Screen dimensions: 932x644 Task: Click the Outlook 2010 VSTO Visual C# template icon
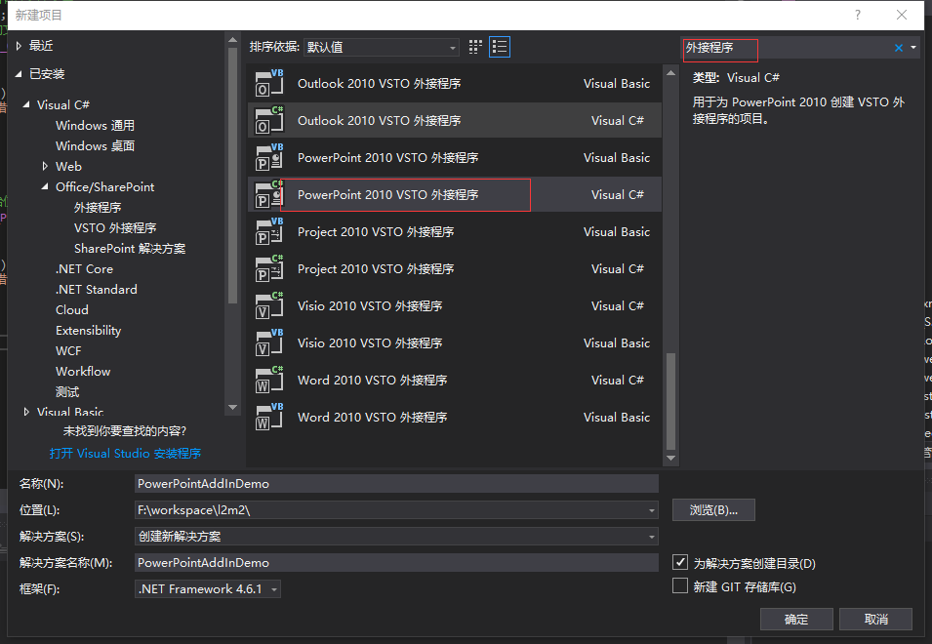coord(269,120)
